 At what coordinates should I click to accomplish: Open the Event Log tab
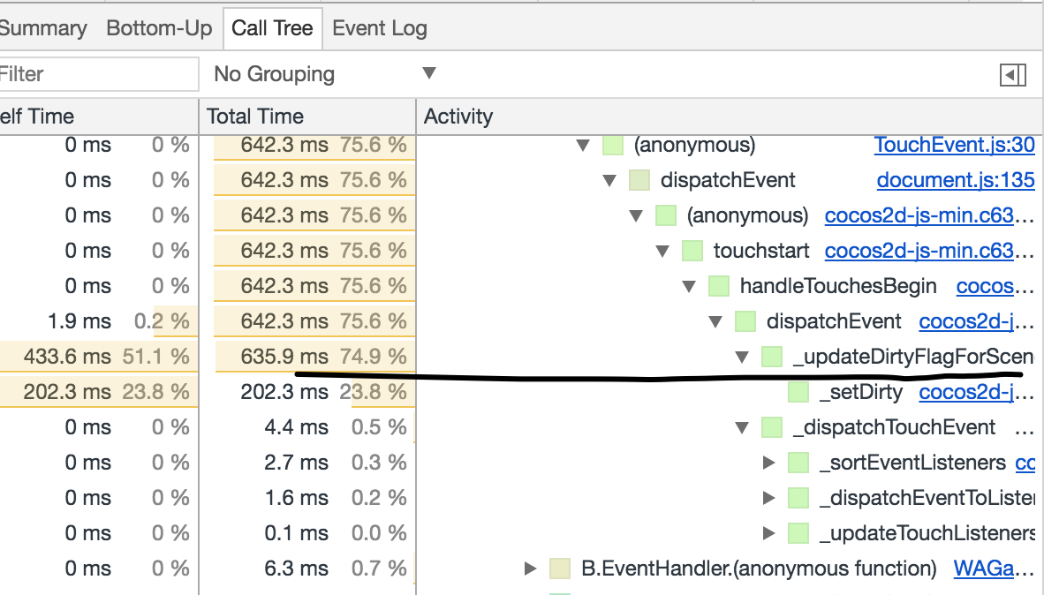point(380,28)
